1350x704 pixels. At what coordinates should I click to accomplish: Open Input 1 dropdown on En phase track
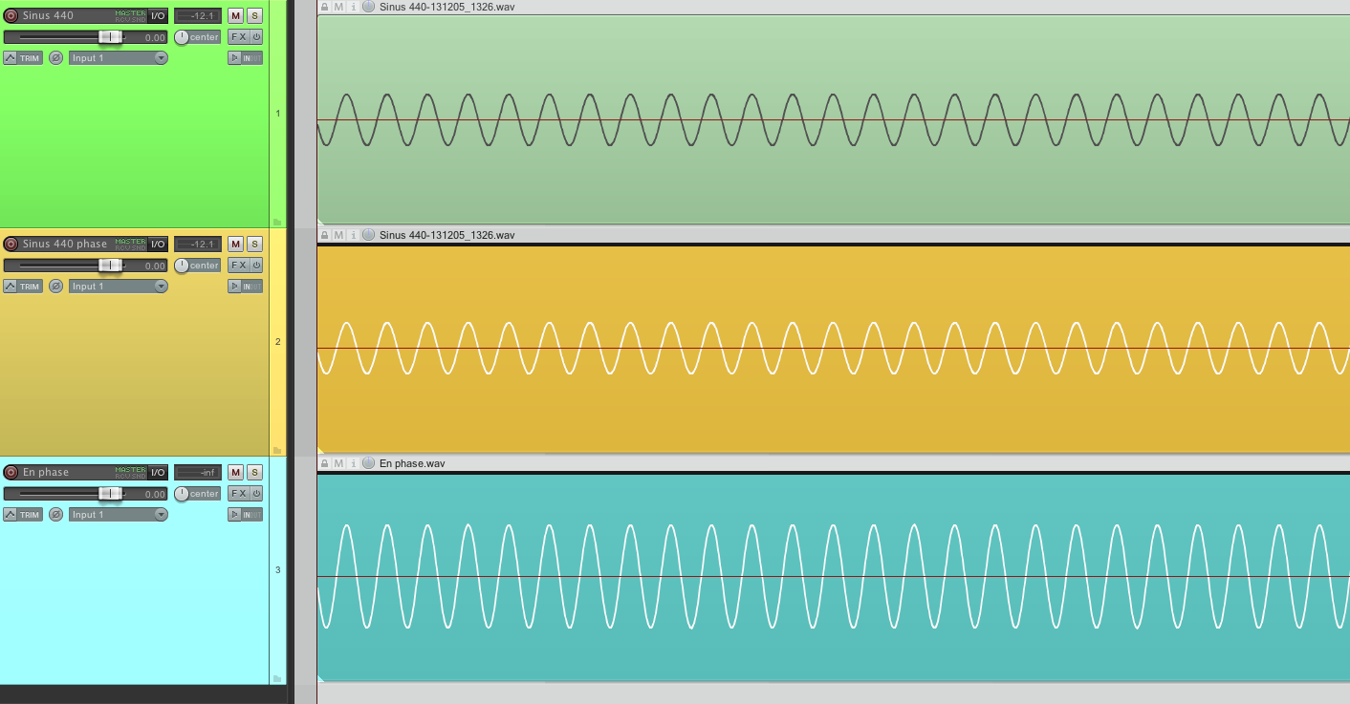click(x=119, y=514)
